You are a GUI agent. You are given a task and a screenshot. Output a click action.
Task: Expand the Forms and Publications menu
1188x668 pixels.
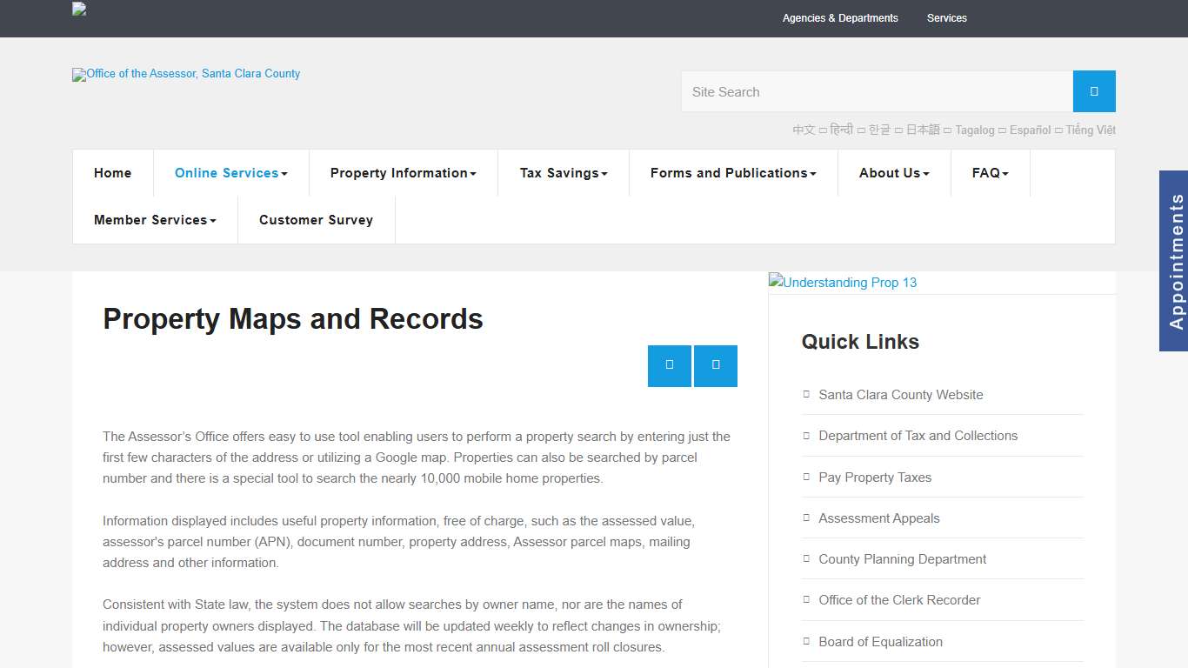(x=732, y=173)
